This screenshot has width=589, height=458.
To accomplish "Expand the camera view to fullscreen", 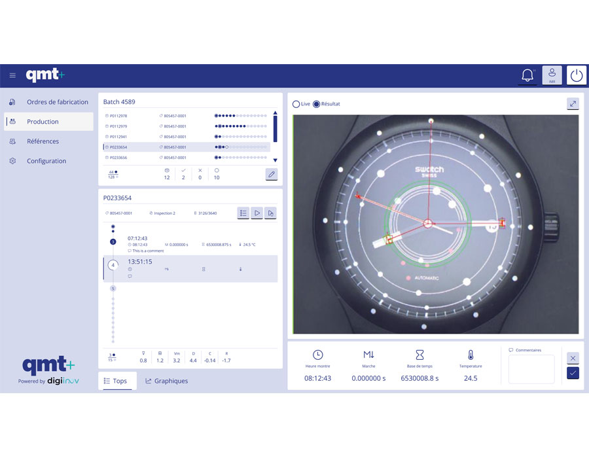I will coord(572,104).
